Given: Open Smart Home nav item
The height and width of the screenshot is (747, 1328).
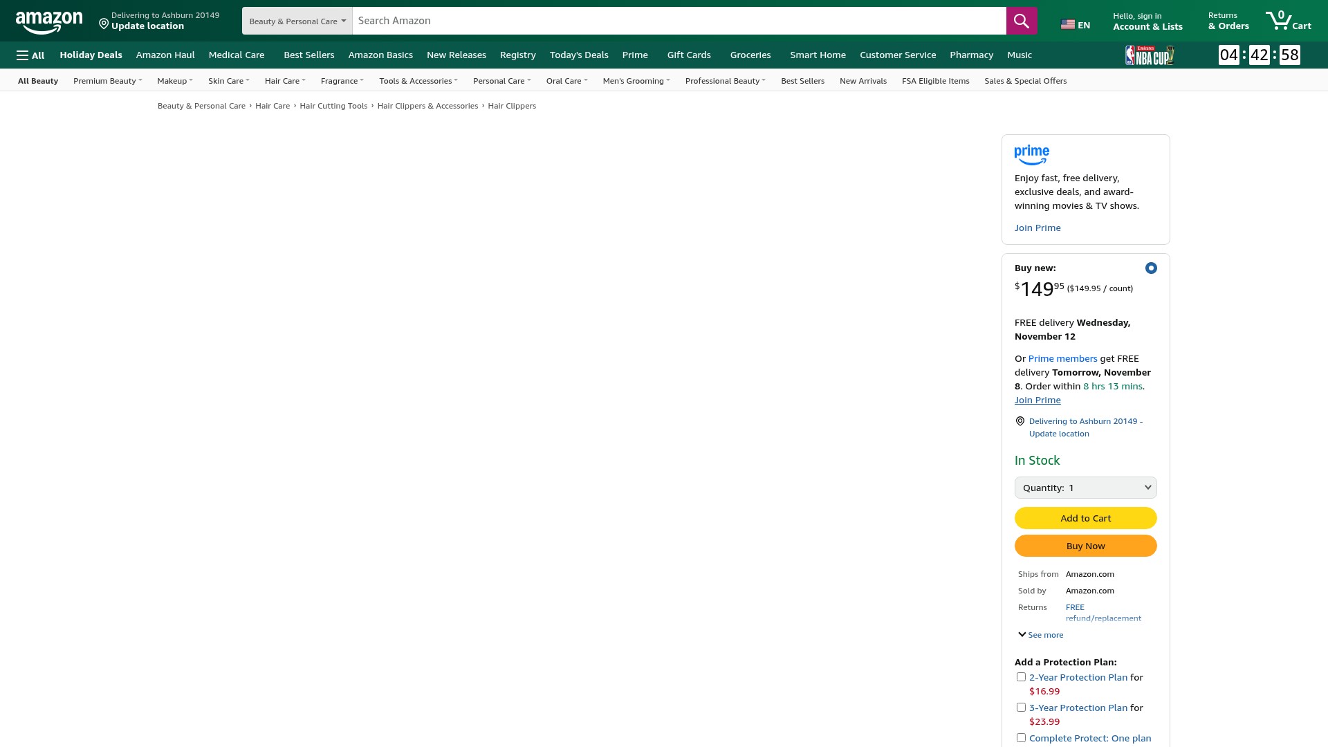Looking at the screenshot, I should point(818,55).
